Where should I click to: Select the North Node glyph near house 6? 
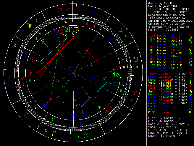pos(115,84)
